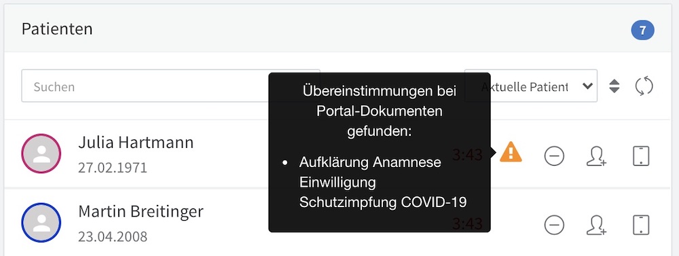Click the orange warning triangle icon

pos(511,153)
